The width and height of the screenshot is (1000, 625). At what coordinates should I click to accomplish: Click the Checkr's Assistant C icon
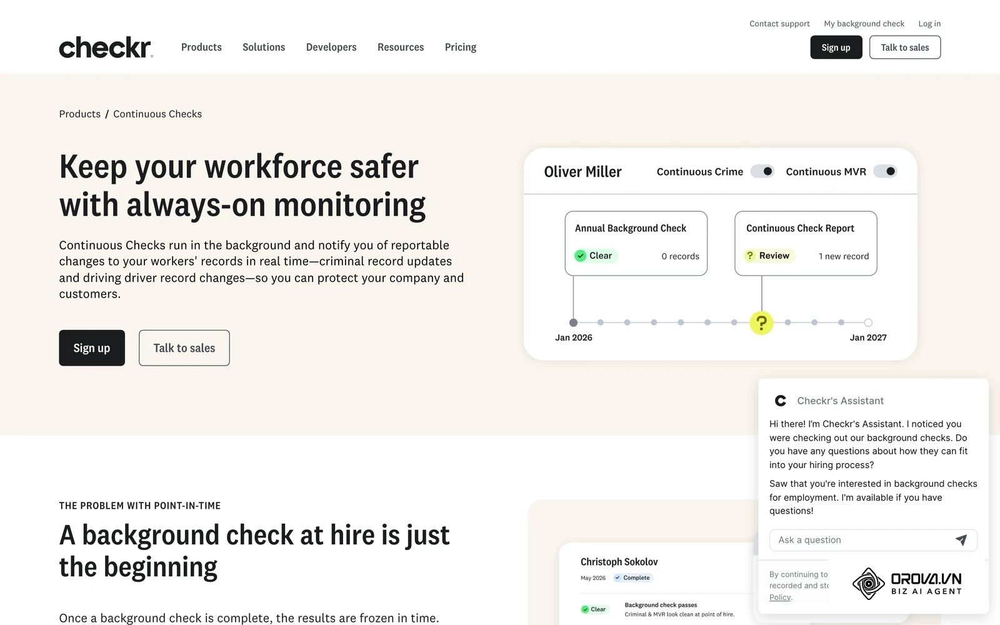[x=781, y=401]
